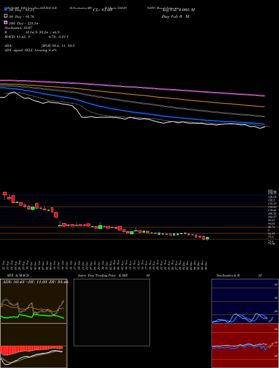Click the 'Day Vol: 0 M' label

coord(175,16)
